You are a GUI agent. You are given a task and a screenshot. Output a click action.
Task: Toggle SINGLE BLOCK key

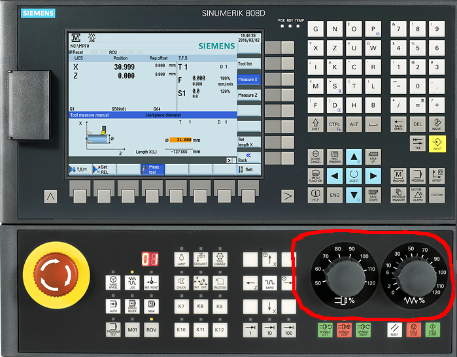(132, 306)
